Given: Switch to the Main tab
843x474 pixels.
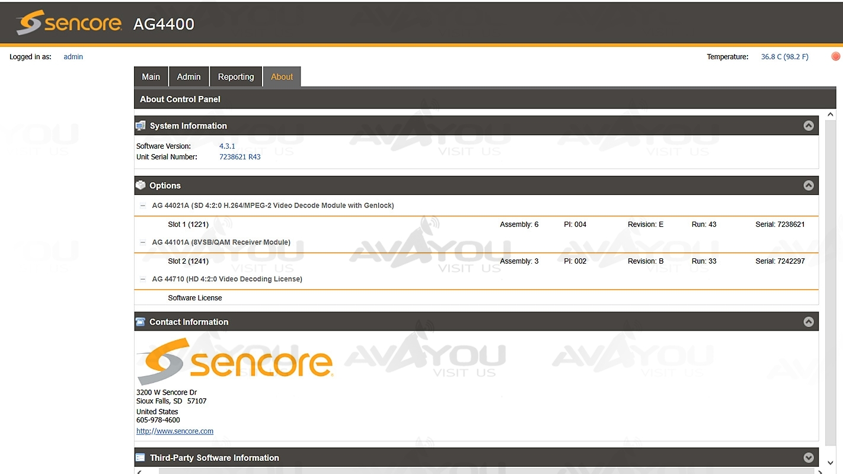Looking at the screenshot, I should 151,77.
